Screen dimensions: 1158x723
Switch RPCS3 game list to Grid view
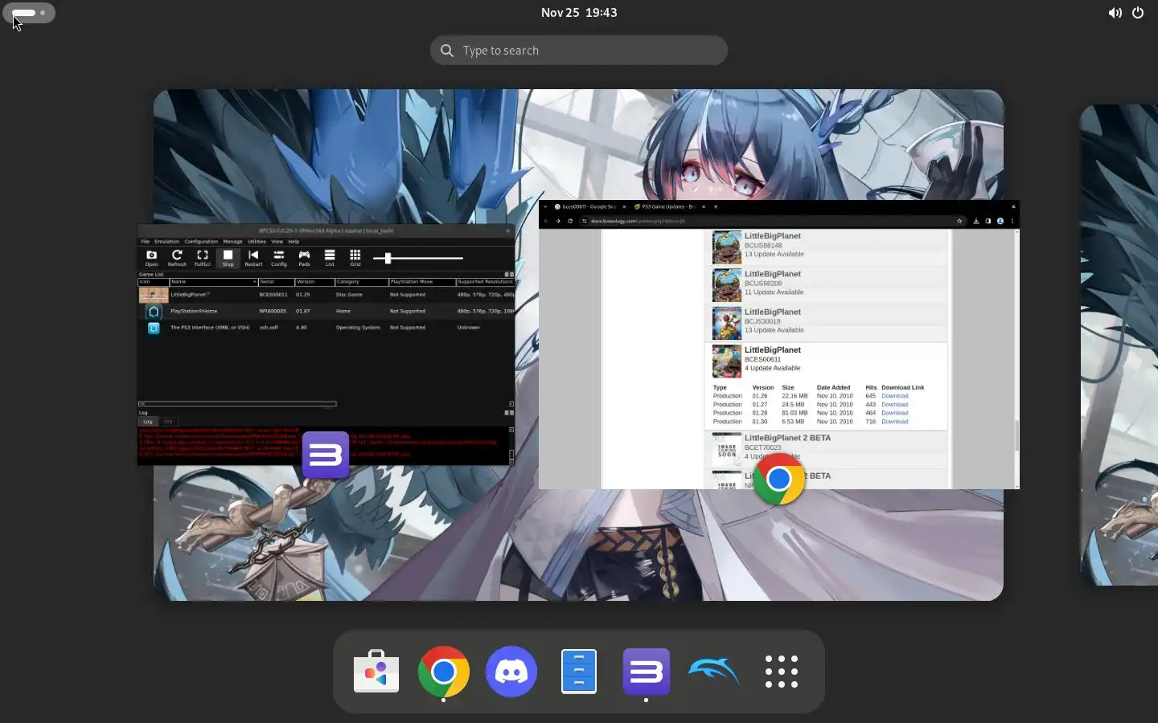[x=355, y=258]
